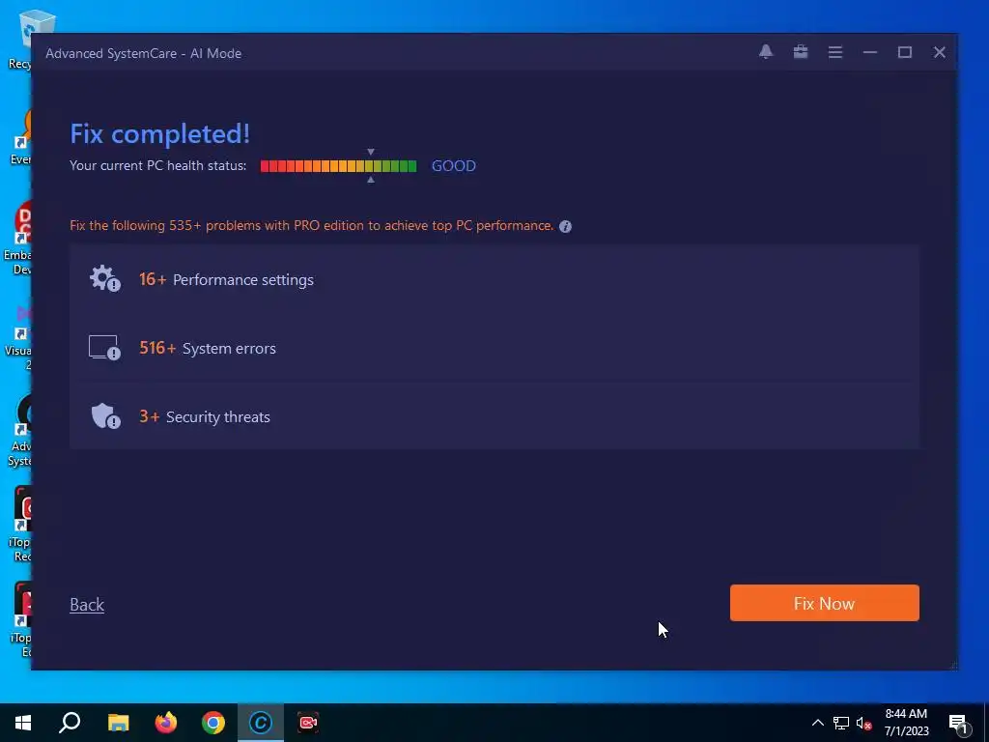The width and height of the screenshot is (989, 742).
Task: Launch Google Chrome from the taskbar
Action: [x=213, y=723]
